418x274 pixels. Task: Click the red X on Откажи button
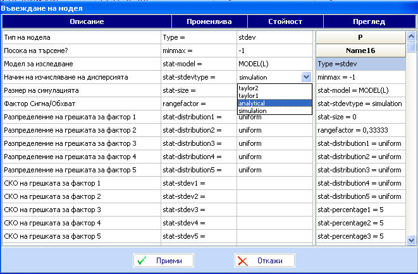(243, 261)
